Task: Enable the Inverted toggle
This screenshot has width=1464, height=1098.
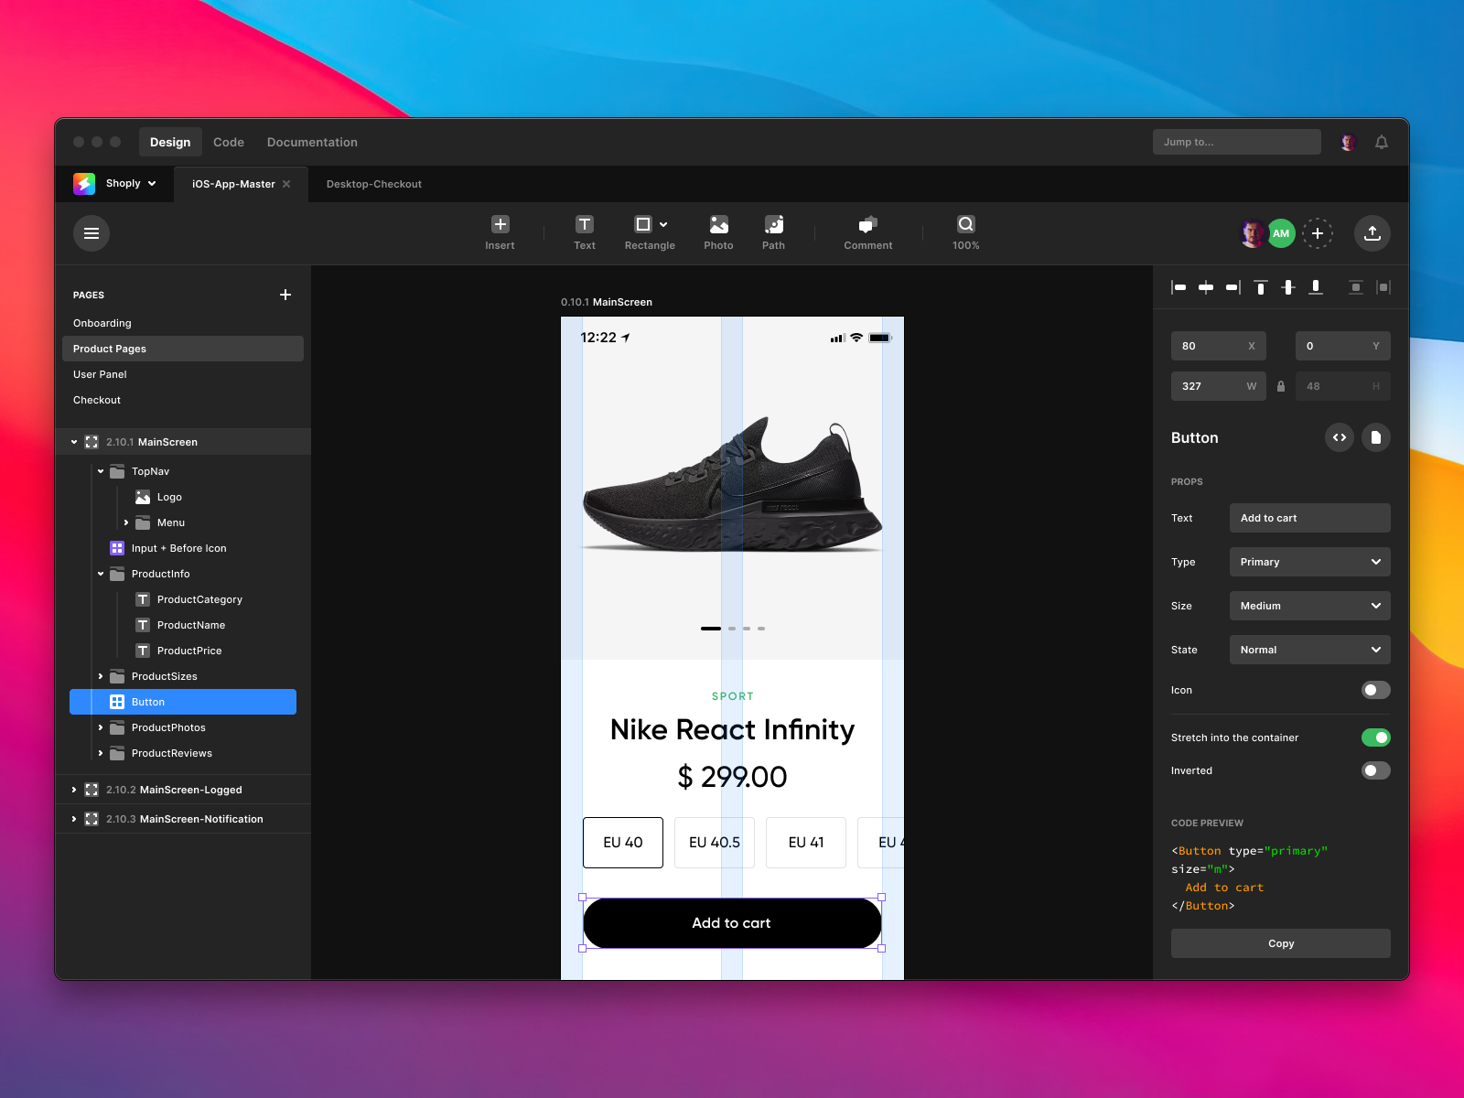Action: (x=1376, y=770)
